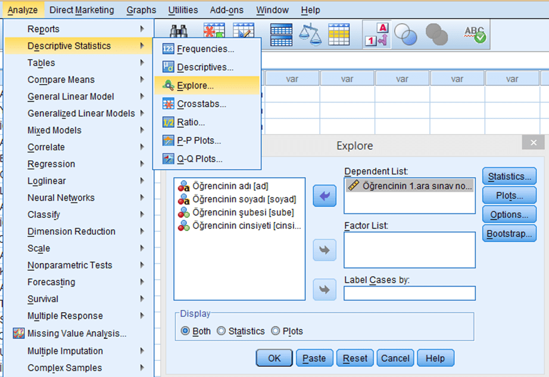Select the Both display radio button
This screenshot has width=549, height=377.
click(x=185, y=331)
